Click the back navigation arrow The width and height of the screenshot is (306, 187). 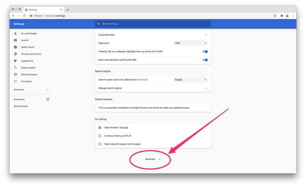click(x=13, y=16)
